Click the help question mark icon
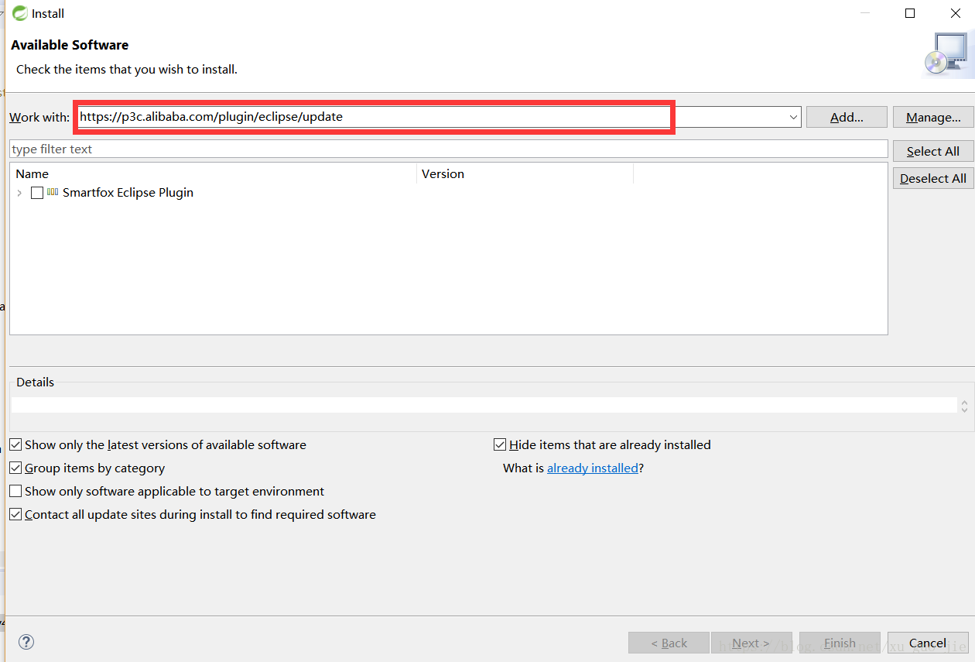The image size is (975, 662). tap(26, 642)
